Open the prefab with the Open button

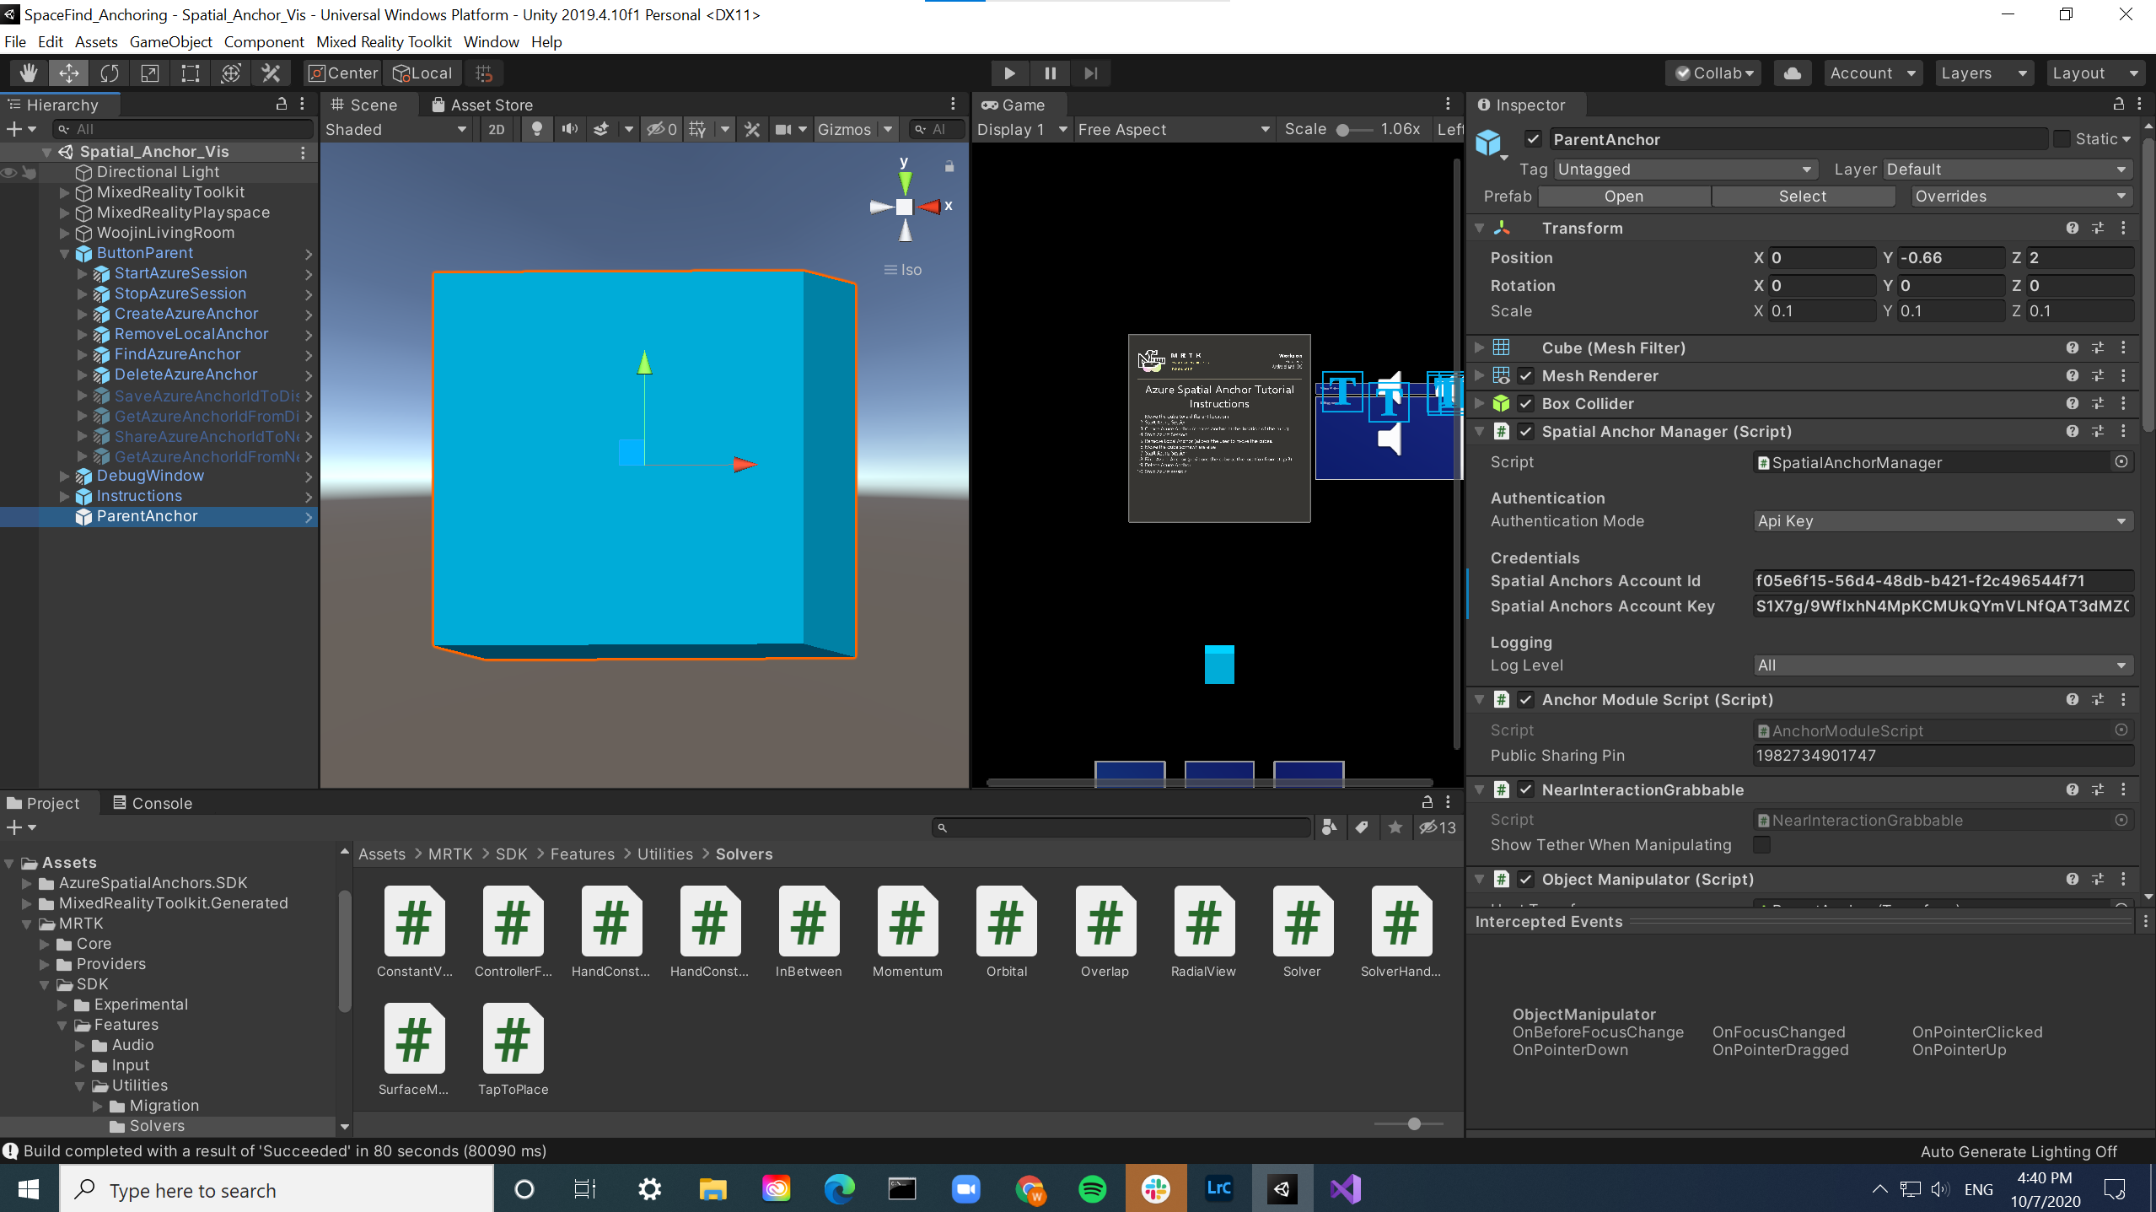pos(1622,196)
